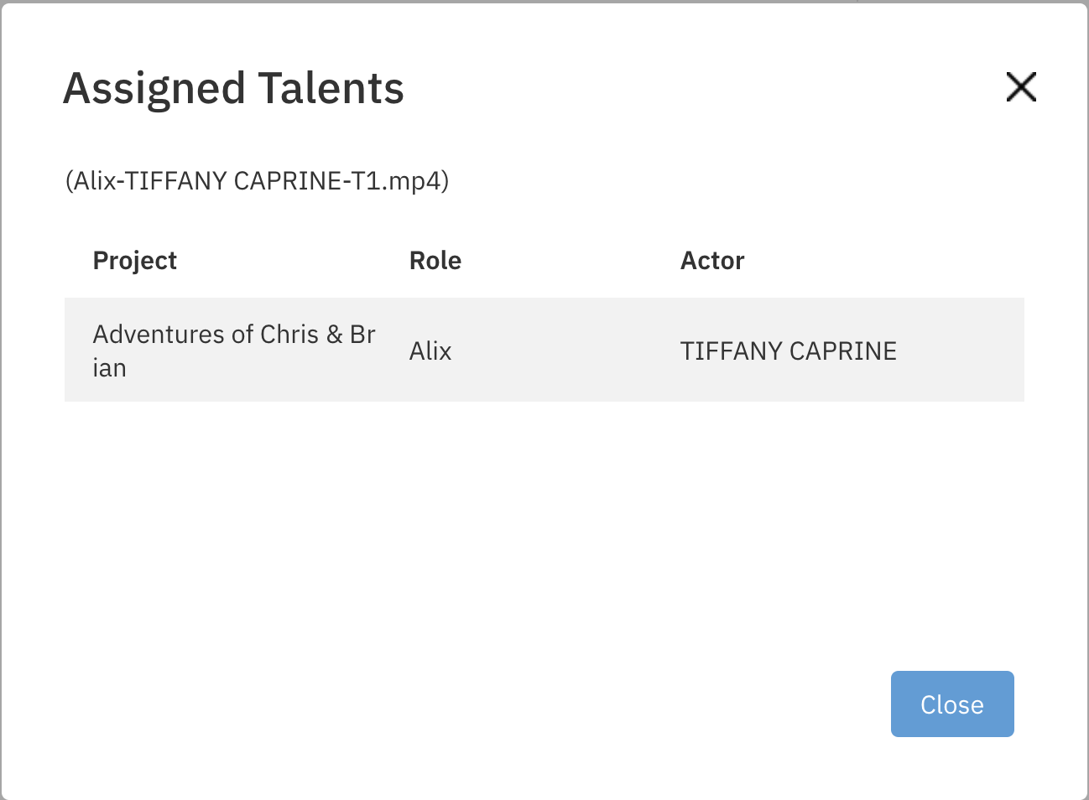Click "(Alix" at the filename's start
The image size is (1089, 800).
[91, 181]
